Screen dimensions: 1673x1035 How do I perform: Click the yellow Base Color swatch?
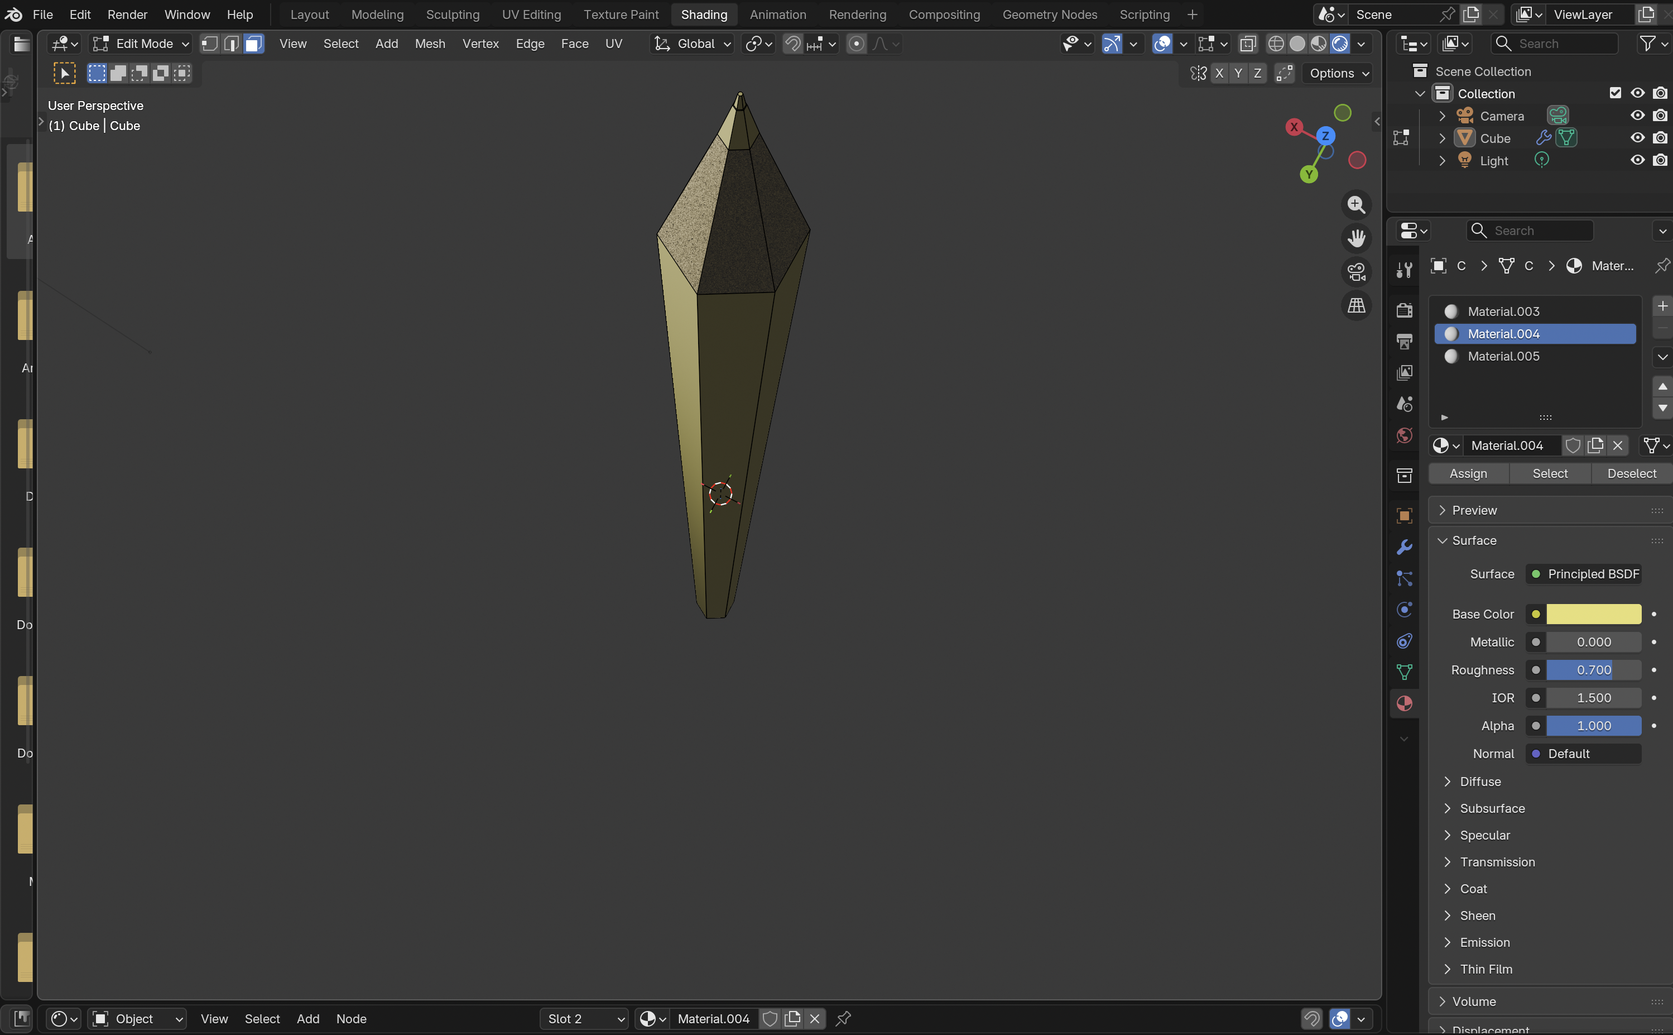coord(1593,614)
